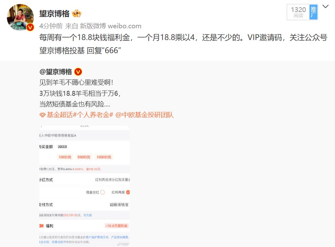
Task: Click the blue 推广 promote button
Action: point(313,12)
